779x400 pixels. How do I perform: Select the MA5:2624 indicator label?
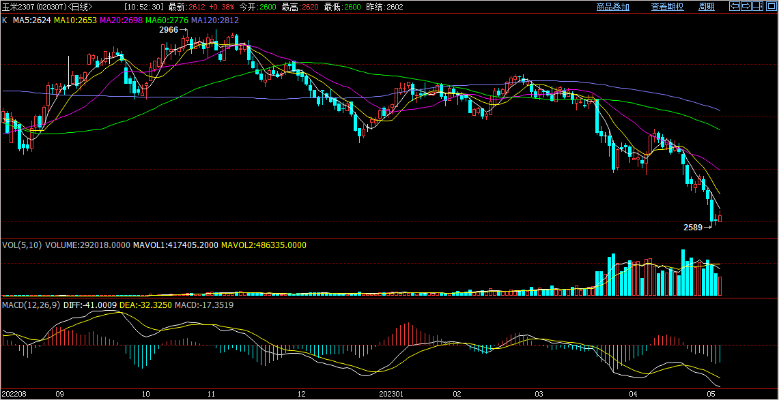(x=32, y=20)
